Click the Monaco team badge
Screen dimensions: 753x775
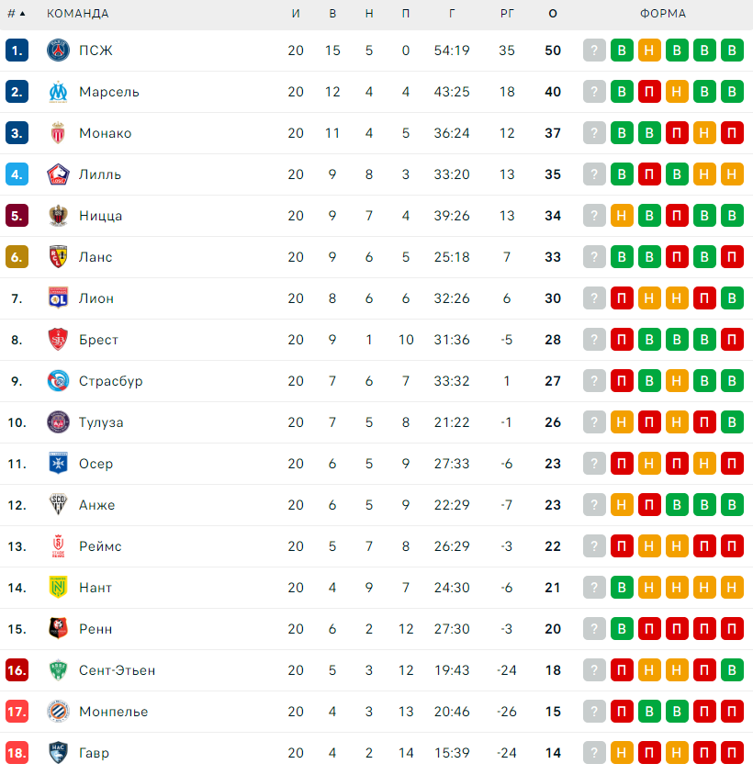point(59,133)
